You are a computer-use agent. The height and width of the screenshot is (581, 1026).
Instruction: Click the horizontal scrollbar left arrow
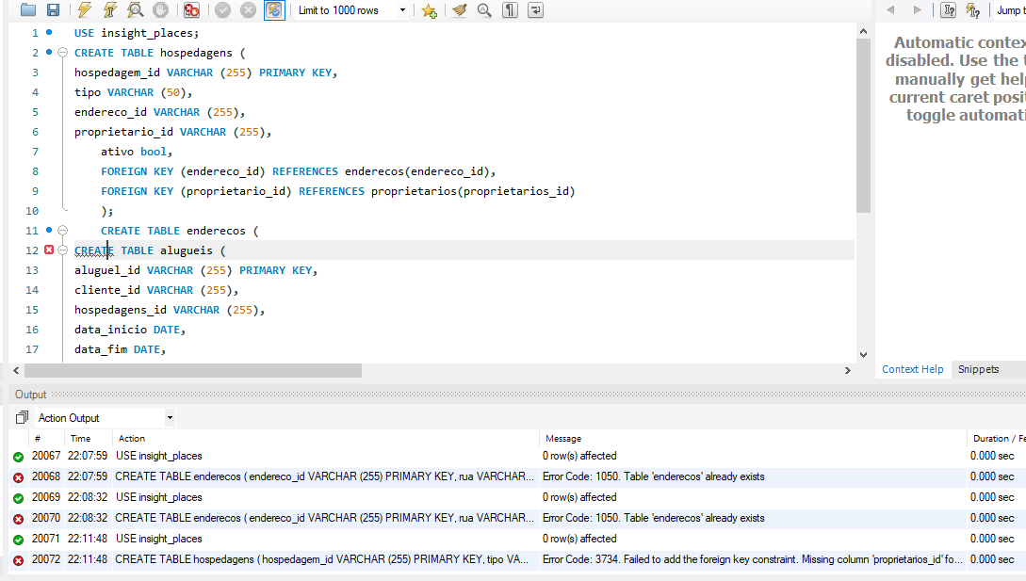point(16,370)
